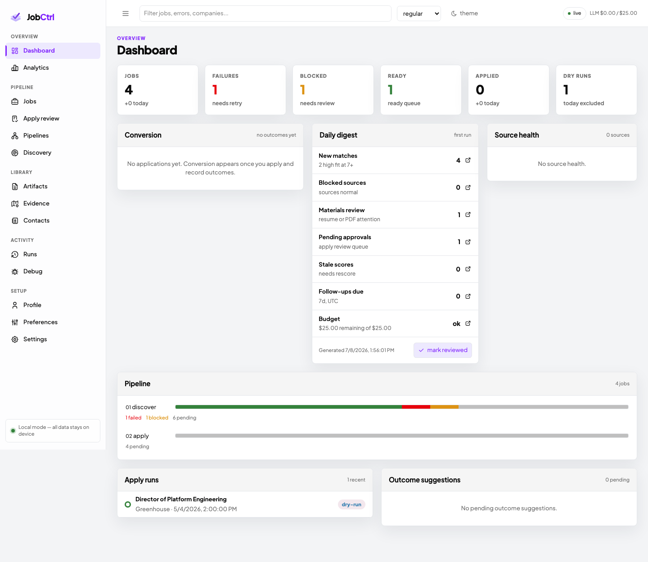Image resolution: width=648 pixels, height=562 pixels.
Task: Click the Contacts book icon
Action: click(15, 221)
